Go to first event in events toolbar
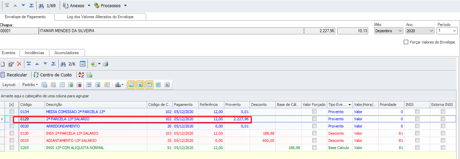This screenshot has width=460, height=159. point(29,64)
